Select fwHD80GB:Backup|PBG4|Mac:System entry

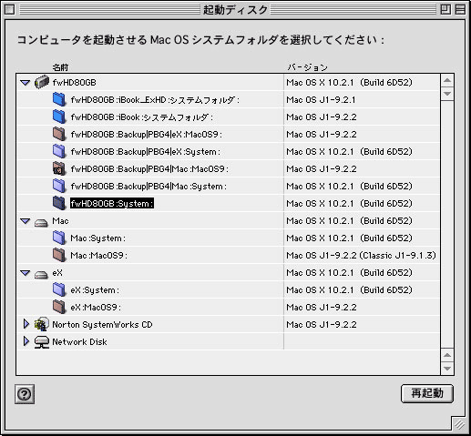point(148,187)
